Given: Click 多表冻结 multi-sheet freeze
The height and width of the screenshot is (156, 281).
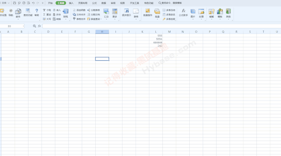Looking at the screenshot, I should [x=169, y=10].
